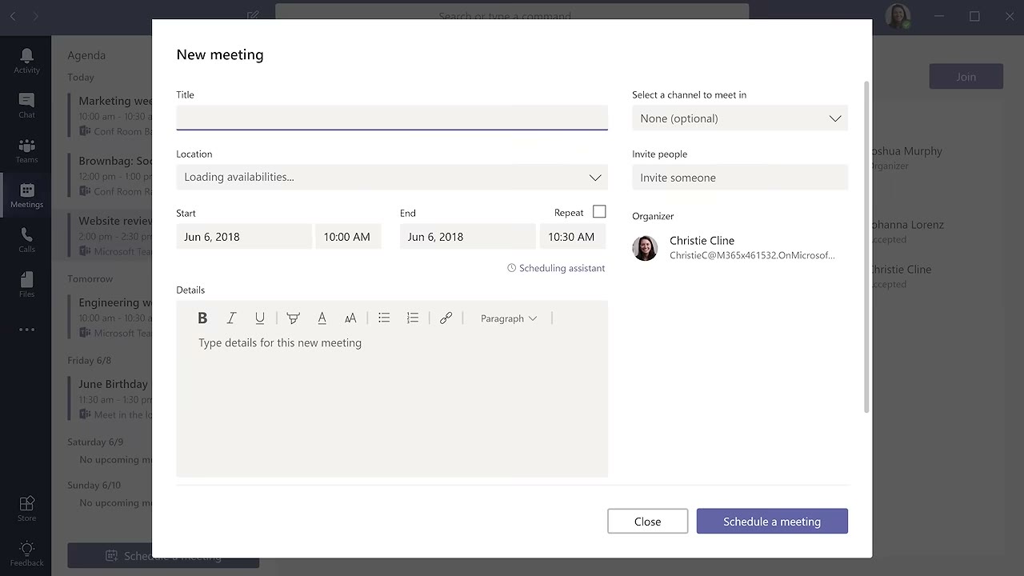Switch to Meetings in the sidebar
This screenshot has width=1024, height=576.
tap(26, 194)
